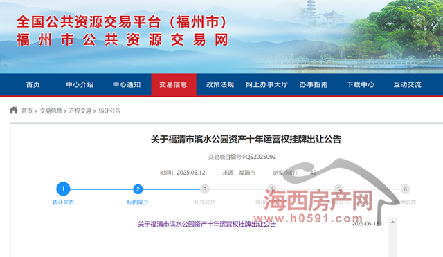This screenshot has height=257, width=443.
Task: Click the 转让公告 breadcrumb link
Action: [x=109, y=111]
